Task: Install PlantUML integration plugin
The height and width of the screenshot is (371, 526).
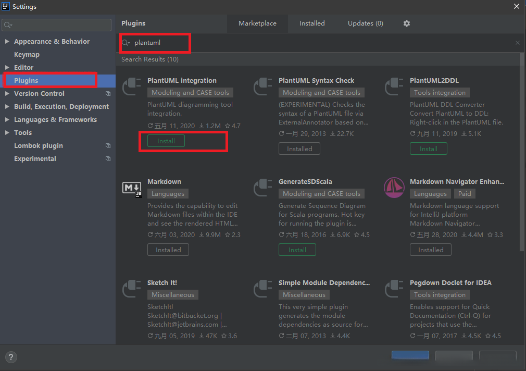Action: tap(166, 141)
